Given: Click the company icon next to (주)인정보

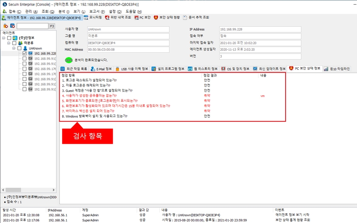Looking at the screenshot, I should (15, 38).
